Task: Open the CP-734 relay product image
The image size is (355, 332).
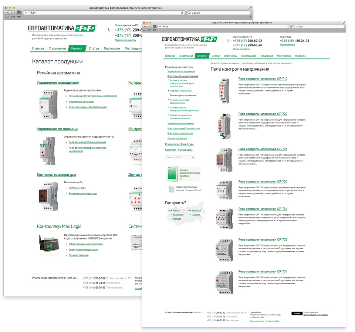Action: point(224,282)
